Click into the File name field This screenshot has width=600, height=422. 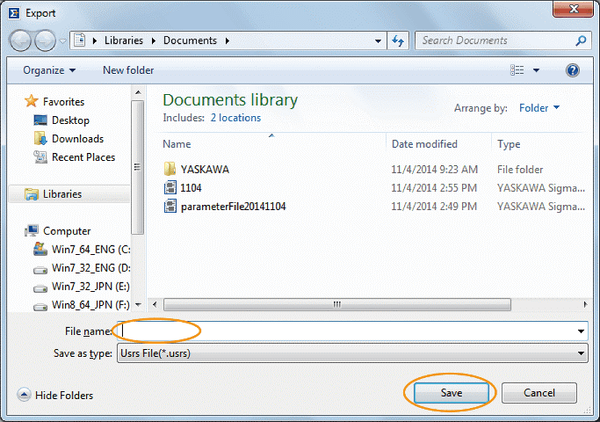point(351,331)
